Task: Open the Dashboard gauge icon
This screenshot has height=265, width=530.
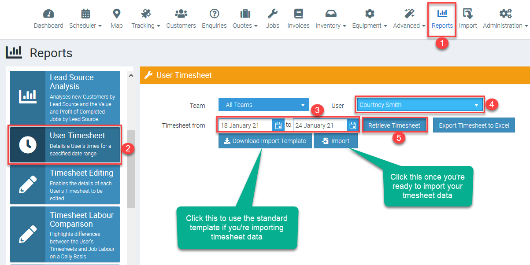Action: click(x=48, y=14)
